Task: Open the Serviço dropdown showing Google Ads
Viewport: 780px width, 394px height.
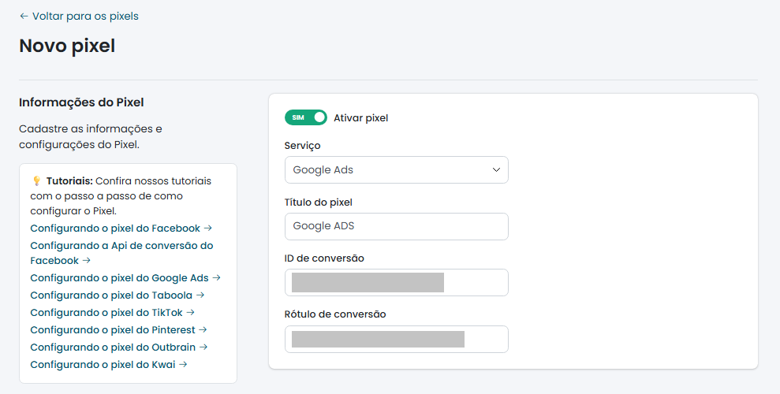Action: click(386, 169)
